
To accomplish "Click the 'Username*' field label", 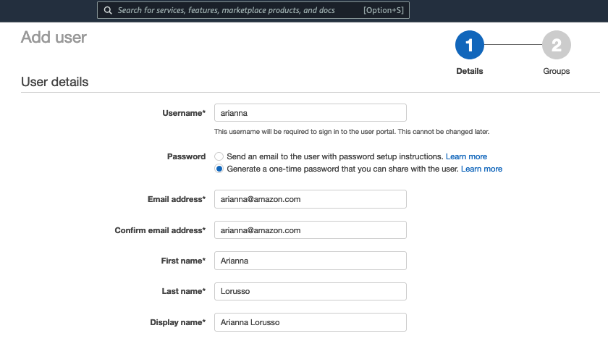I will click(184, 113).
